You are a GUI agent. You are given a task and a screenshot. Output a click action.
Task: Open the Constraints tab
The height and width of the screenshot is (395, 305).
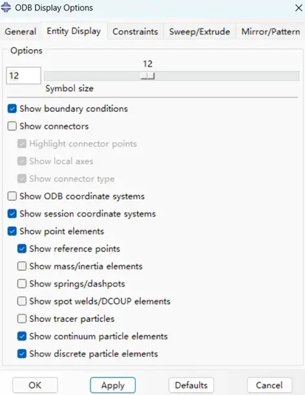pyautogui.click(x=135, y=32)
